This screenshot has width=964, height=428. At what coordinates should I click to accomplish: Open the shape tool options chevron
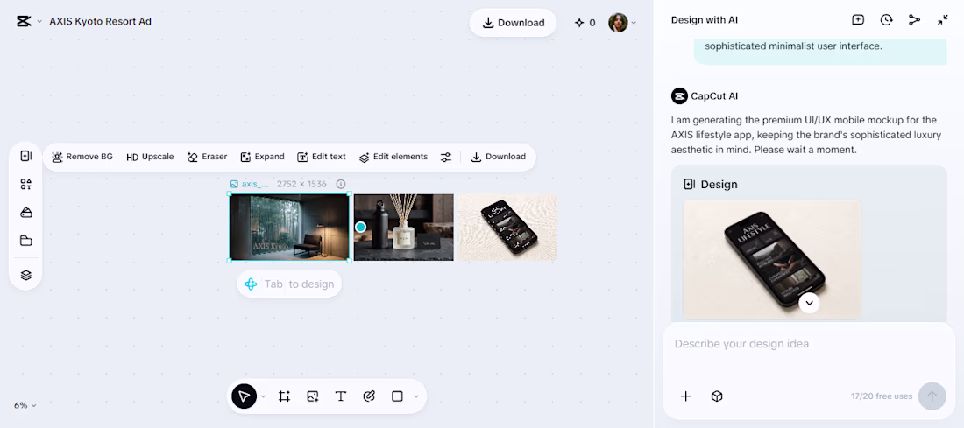416,396
